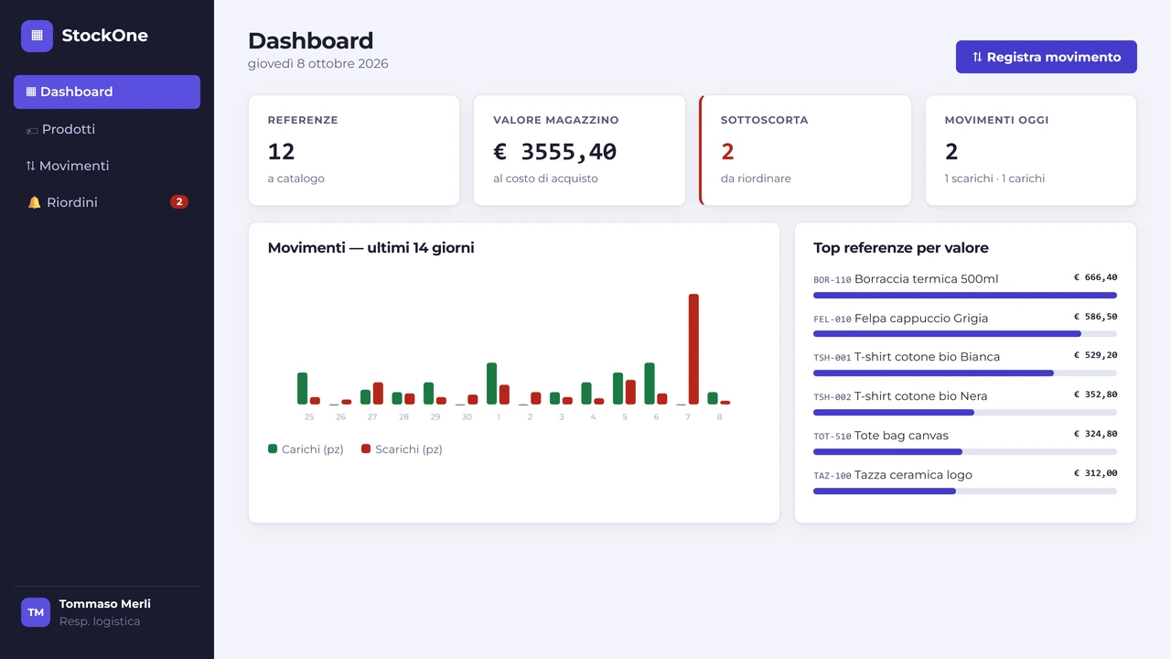Click the tall red bar for day 7
Screen dimensions: 1171x659
click(693, 349)
